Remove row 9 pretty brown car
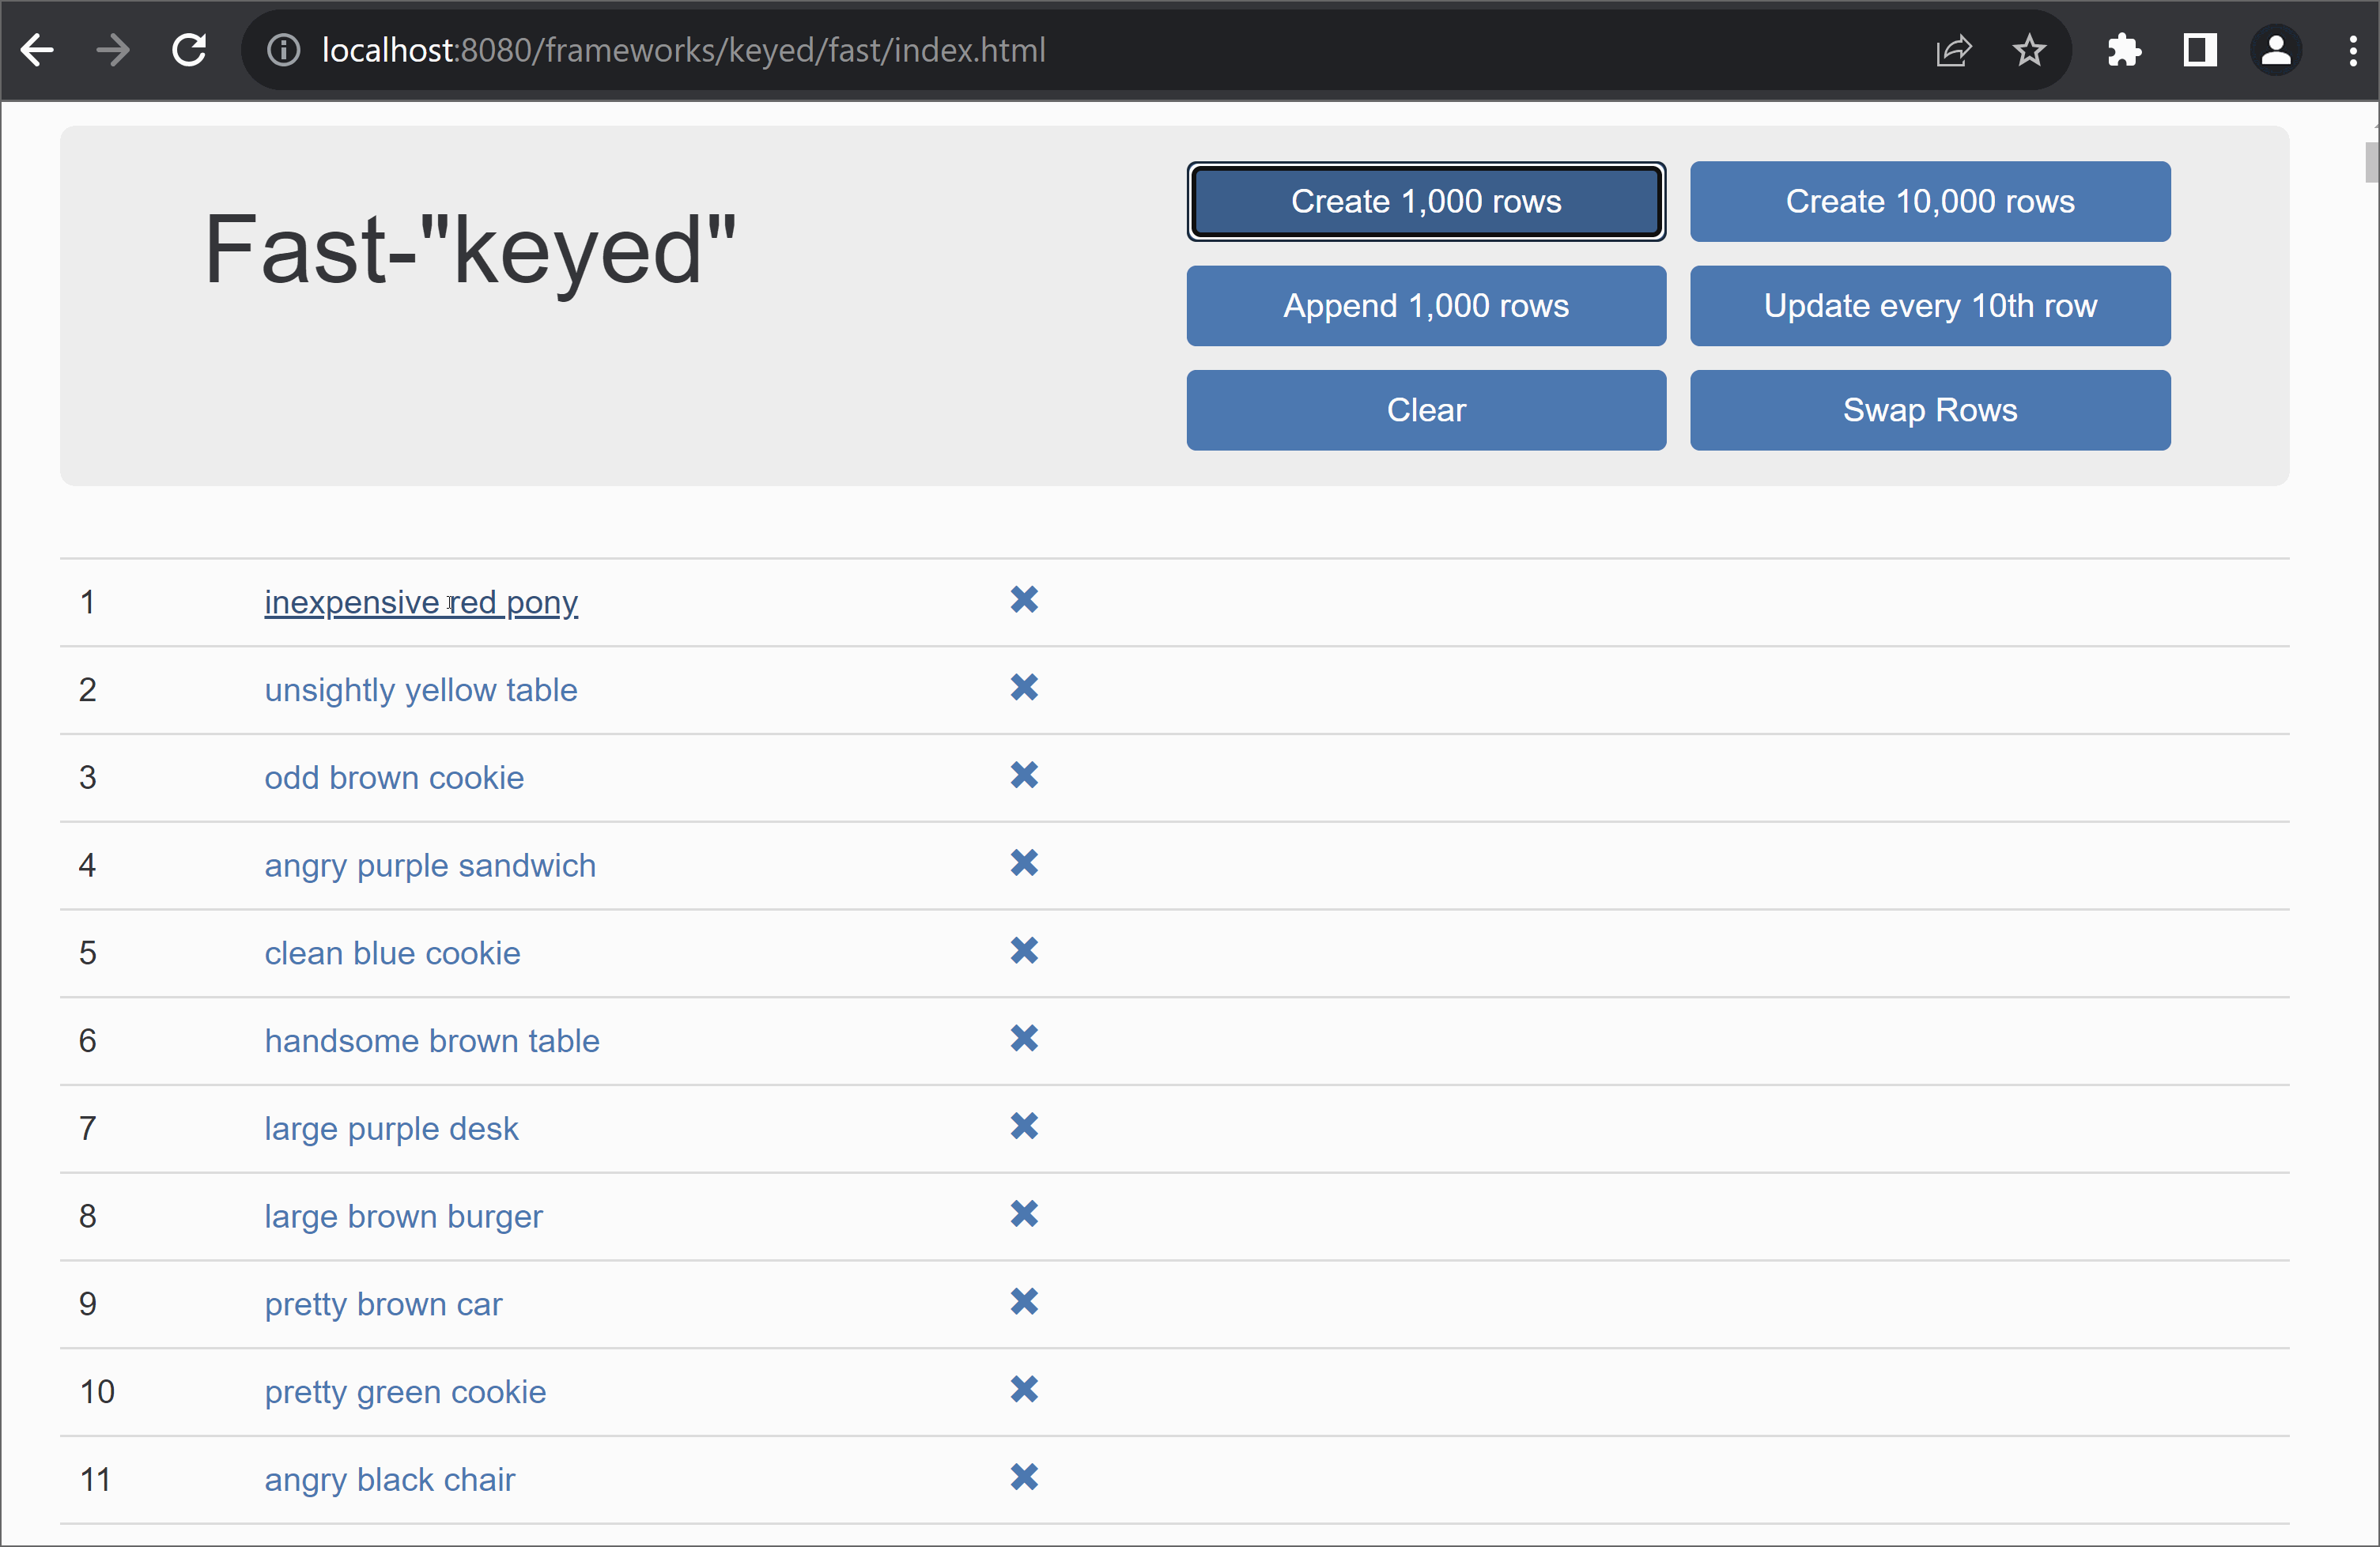This screenshot has height=1547, width=2380. [x=1024, y=1302]
